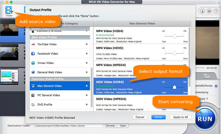Select MOV Video (MPEG4) profile
Image resolution: width=221 pixels, height=134 pixels.
(141, 103)
